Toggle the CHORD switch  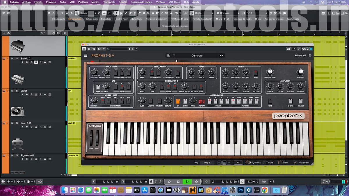[290, 101]
